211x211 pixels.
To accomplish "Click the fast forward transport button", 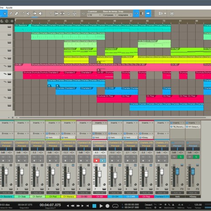I will [78, 206].
